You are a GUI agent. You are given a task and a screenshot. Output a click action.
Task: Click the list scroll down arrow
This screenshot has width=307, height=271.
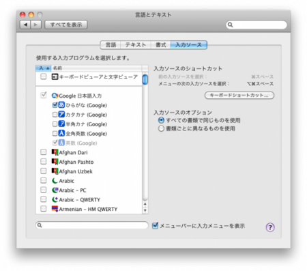pos(145,210)
